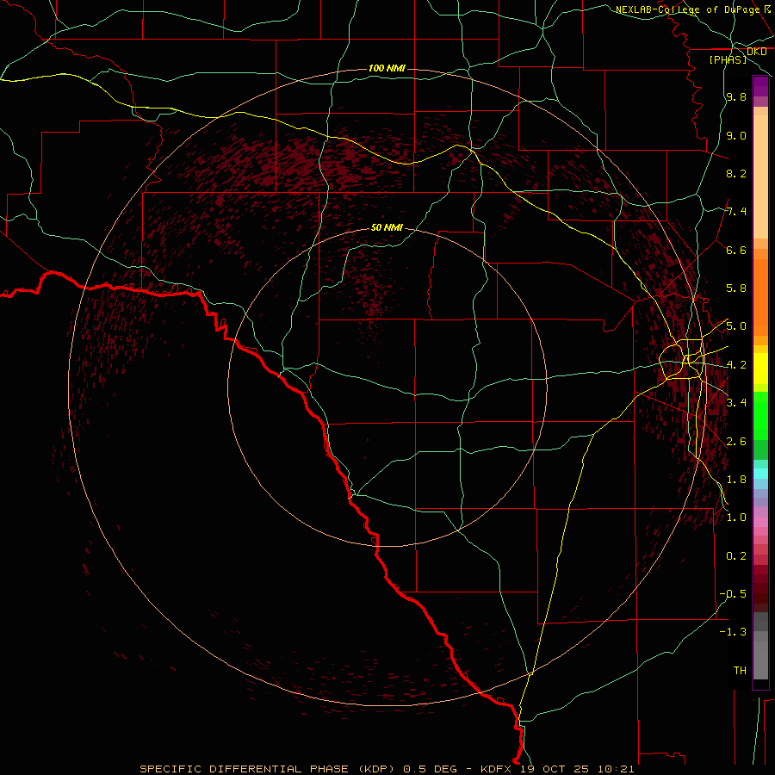This screenshot has height=775, width=775.
Task: Click the 8.2 value on the color scale
Action: pyautogui.click(x=736, y=173)
